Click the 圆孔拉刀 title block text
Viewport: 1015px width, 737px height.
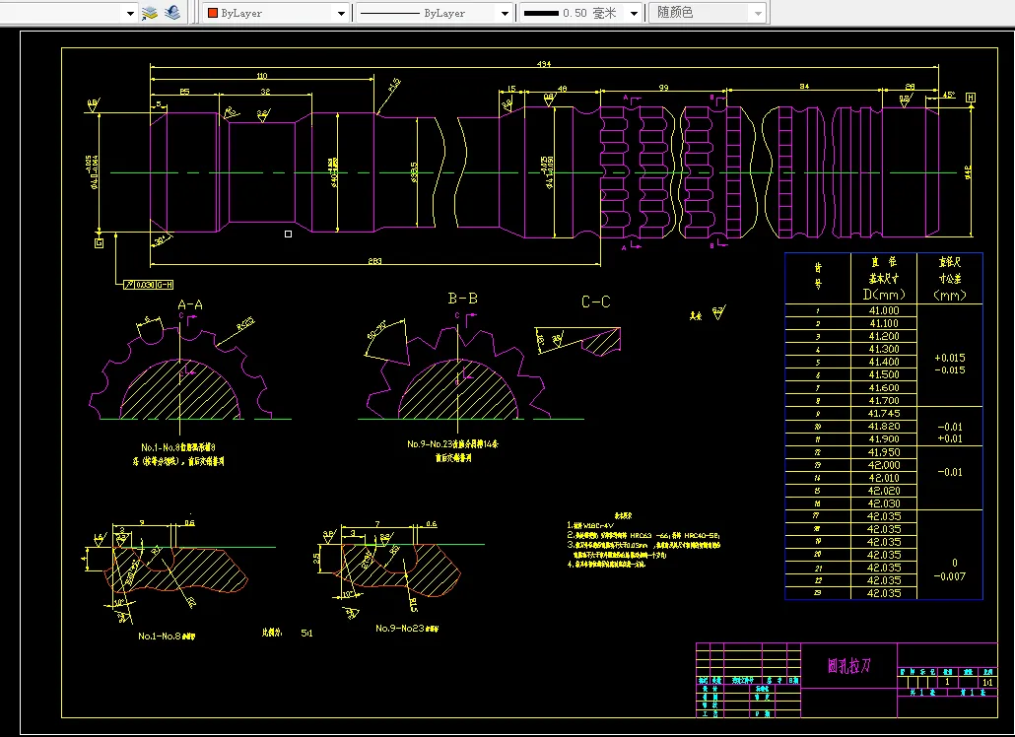tap(848, 667)
